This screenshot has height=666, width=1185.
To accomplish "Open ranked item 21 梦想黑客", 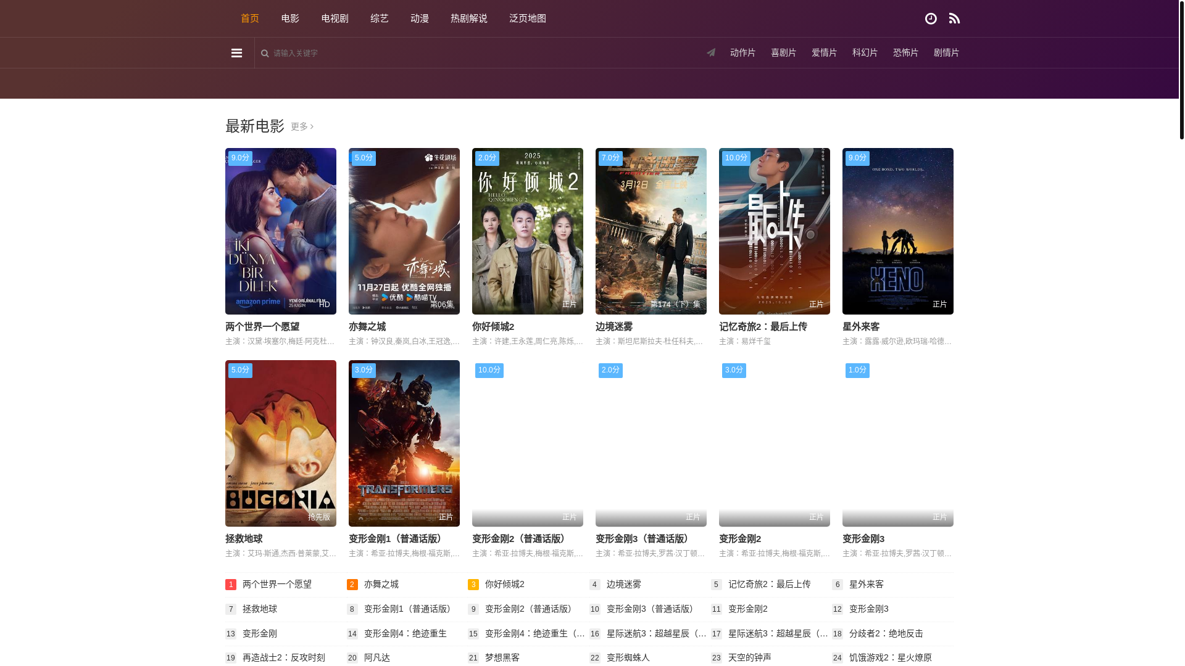I will [502, 657].
